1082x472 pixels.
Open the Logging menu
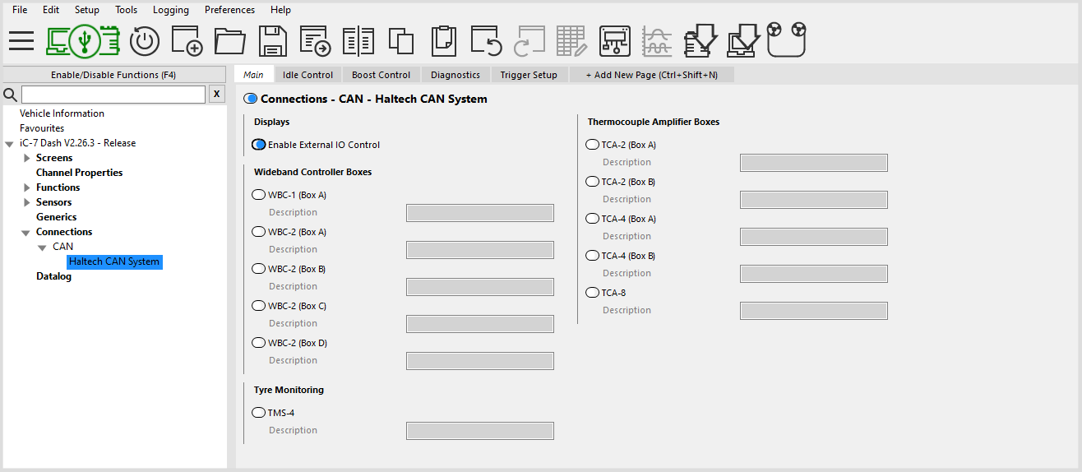point(171,10)
